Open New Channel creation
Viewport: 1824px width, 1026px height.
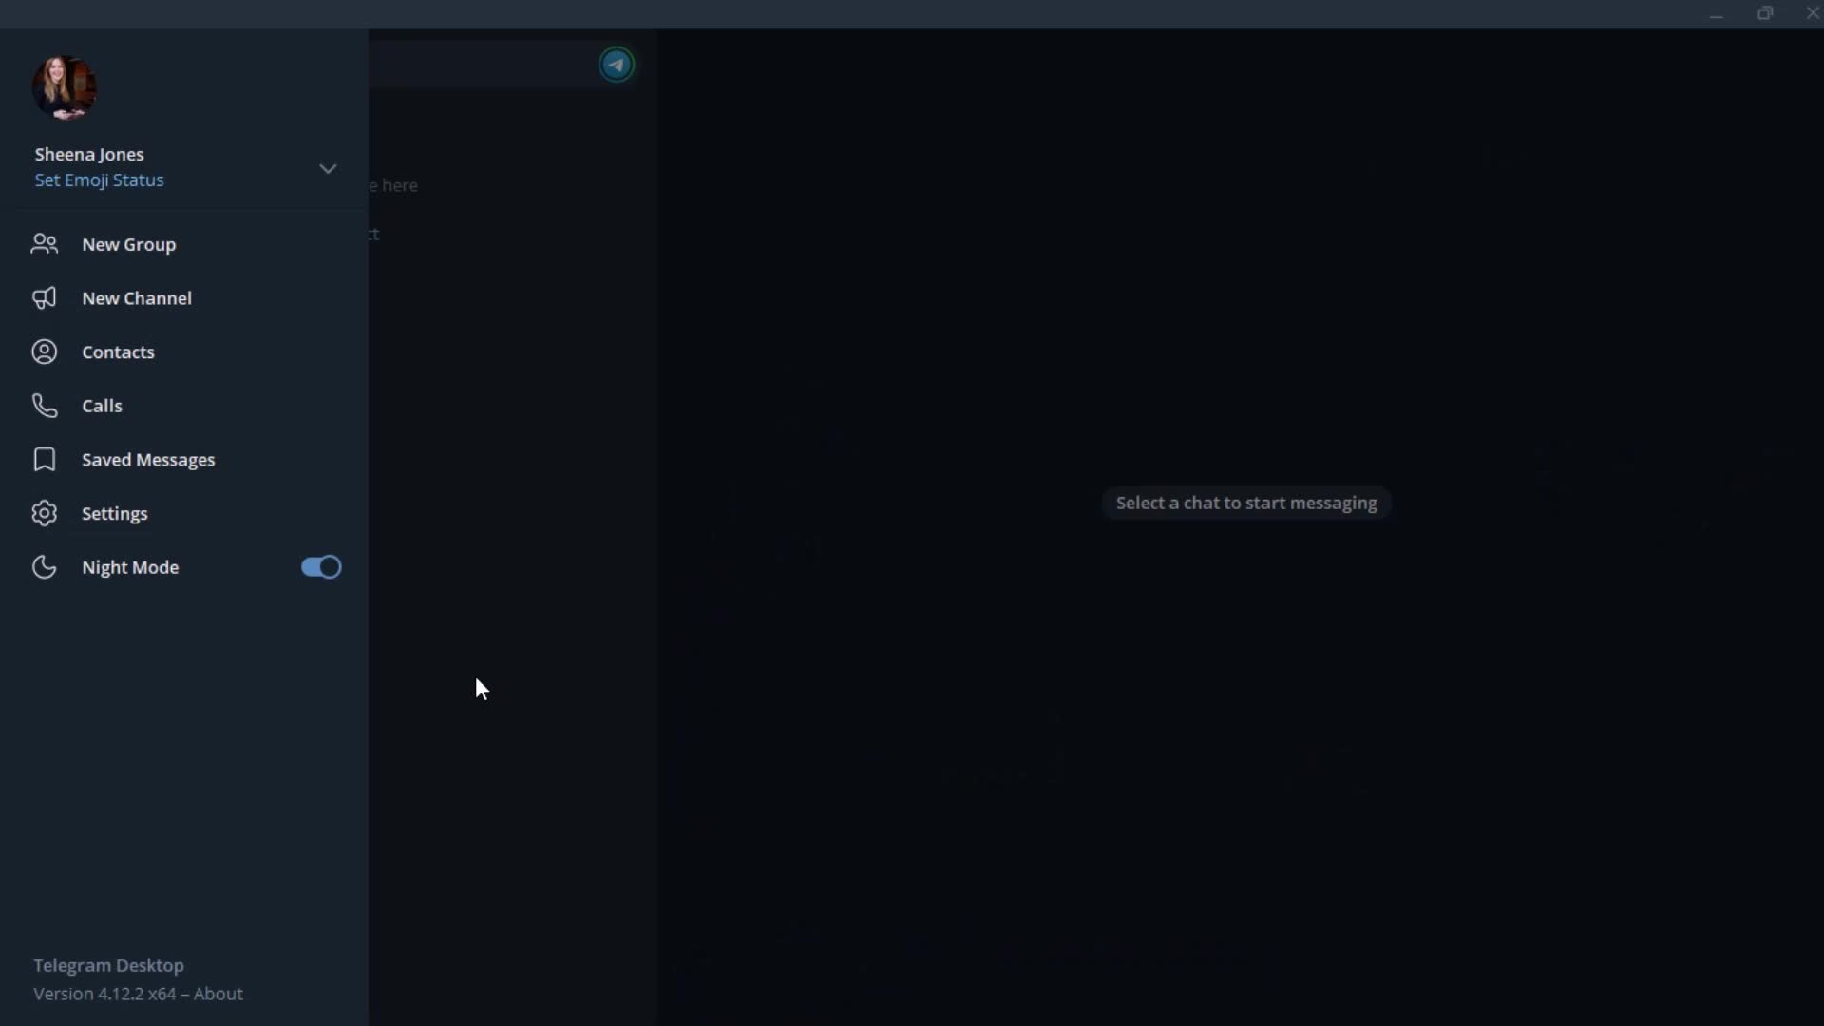pyautogui.click(x=137, y=297)
